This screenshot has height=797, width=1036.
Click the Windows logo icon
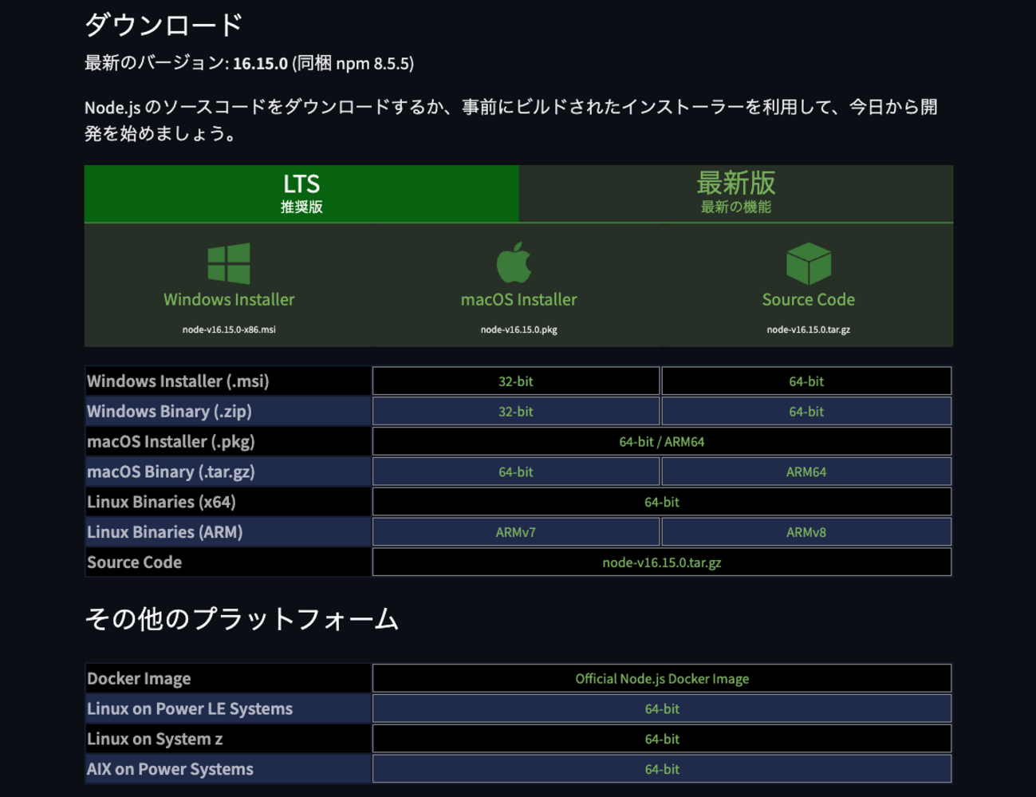point(229,263)
